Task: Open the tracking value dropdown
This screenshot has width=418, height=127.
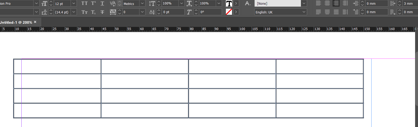Action: click(x=142, y=12)
